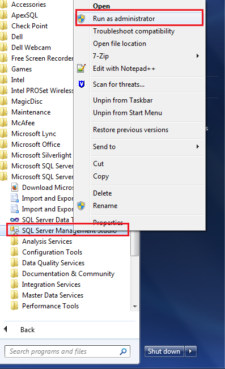Click the Back arrow icon

tap(6, 329)
